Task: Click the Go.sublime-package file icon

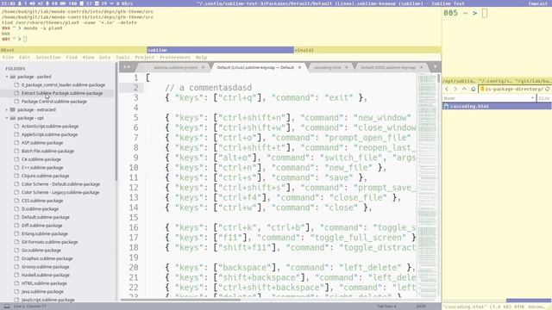Action: 16,251
